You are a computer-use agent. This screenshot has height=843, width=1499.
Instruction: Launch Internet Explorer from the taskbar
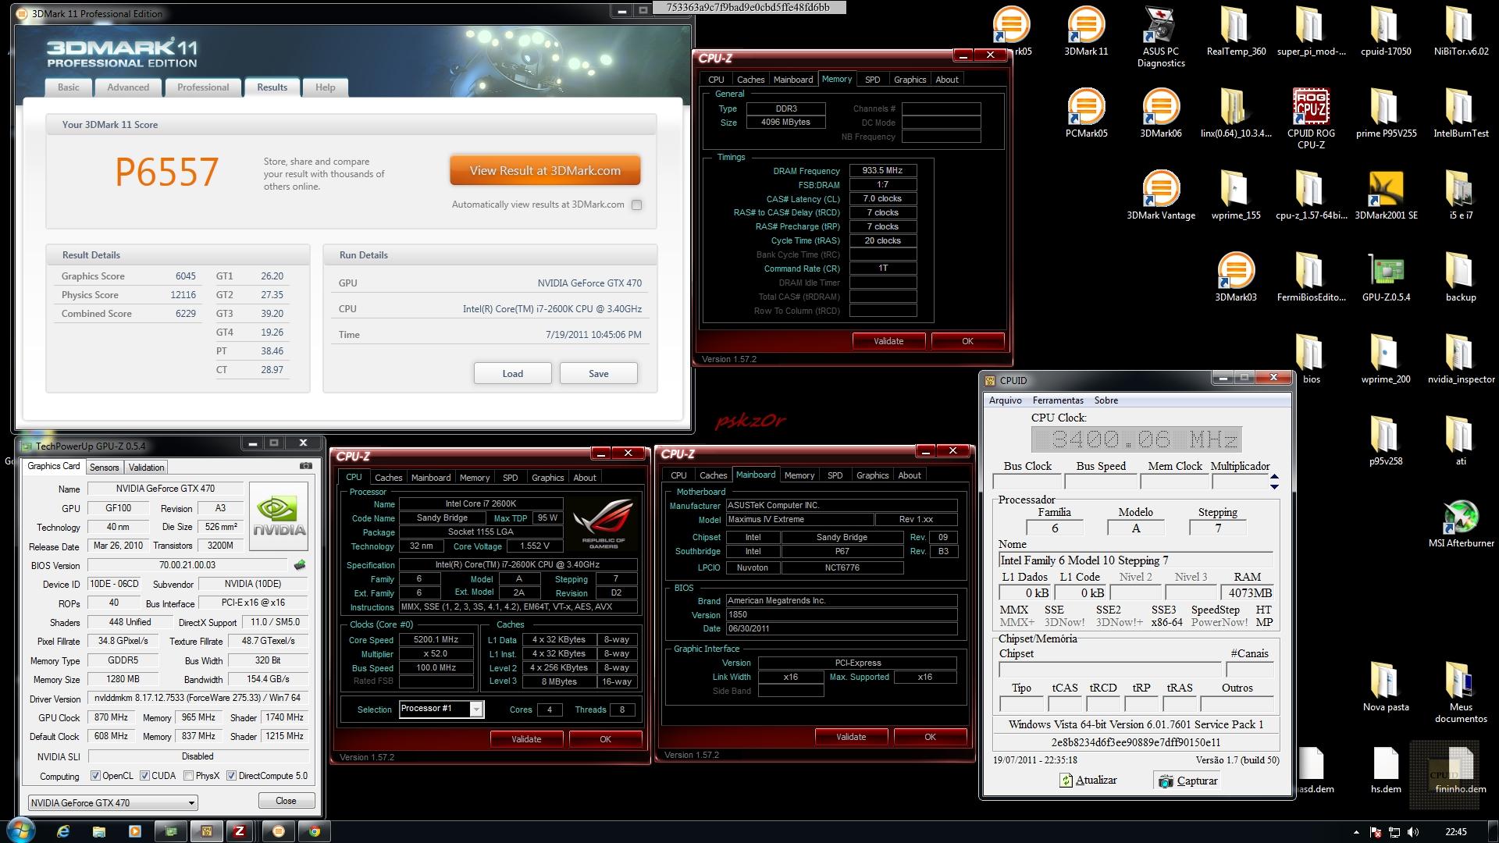click(x=63, y=831)
